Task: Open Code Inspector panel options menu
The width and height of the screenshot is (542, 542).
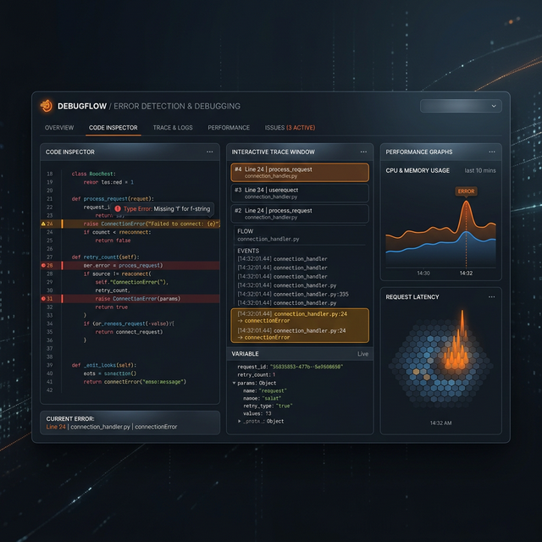Action: 209,152
